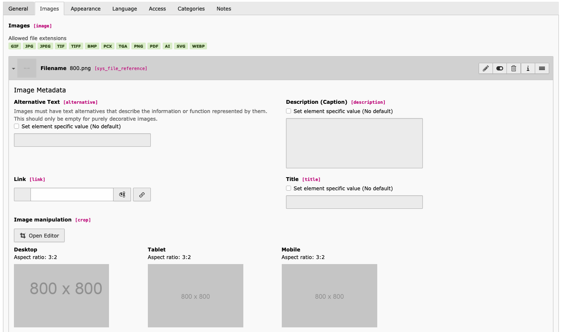Open the Appearance tab
Viewport: 561px width, 332px height.
click(85, 9)
